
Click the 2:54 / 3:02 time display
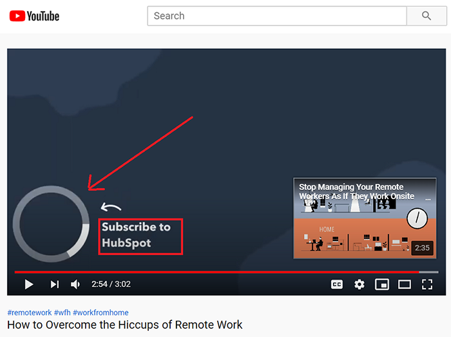(x=111, y=284)
